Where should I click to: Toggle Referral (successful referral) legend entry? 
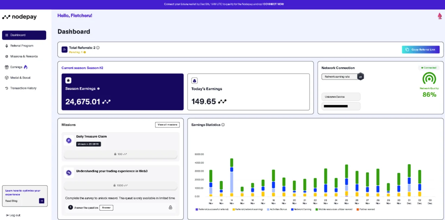pos(213,210)
